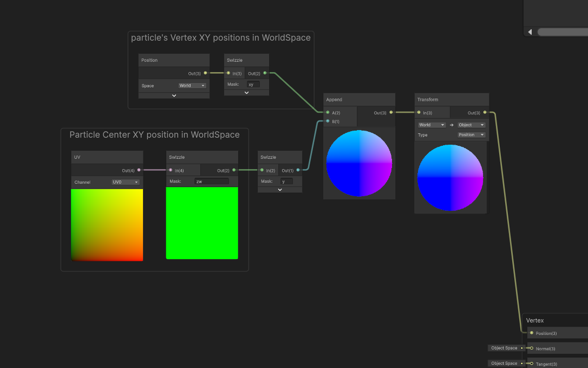Open the Channel dropdown on the UV node
The height and width of the screenshot is (368, 588).
click(x=125, y=182)
